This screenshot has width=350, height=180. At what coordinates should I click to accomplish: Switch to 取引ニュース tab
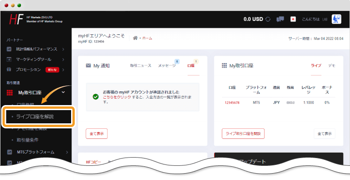141,66
